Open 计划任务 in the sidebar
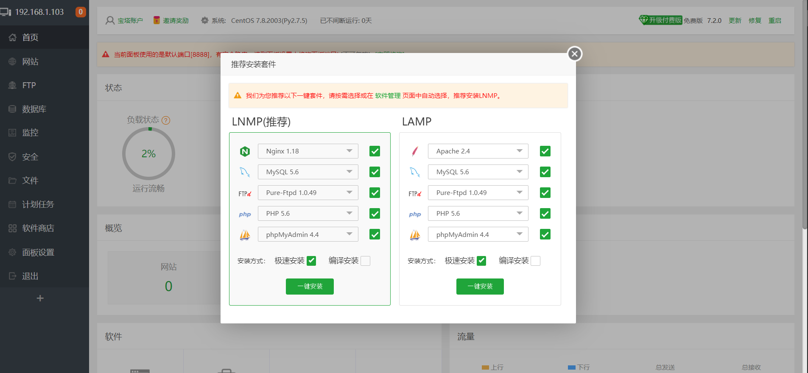The width and height of the screenshot is (808, 373). [45, 204]
